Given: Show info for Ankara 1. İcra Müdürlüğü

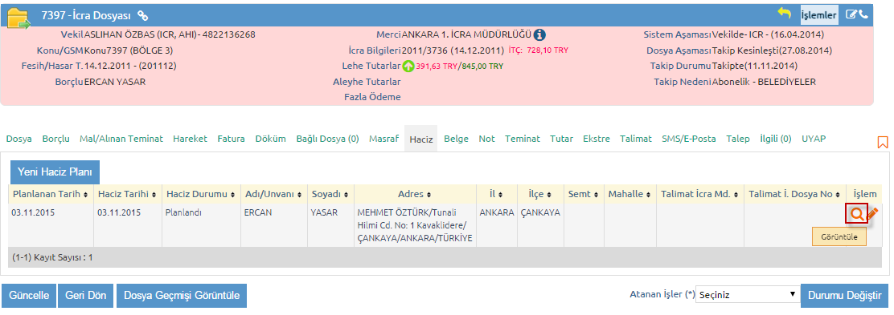Looking at the screenshot, I should point(539,34).
